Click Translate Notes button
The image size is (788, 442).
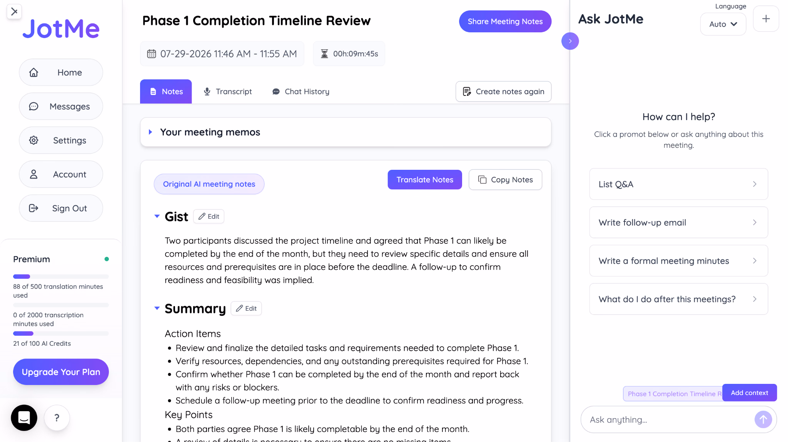[425, 180]
